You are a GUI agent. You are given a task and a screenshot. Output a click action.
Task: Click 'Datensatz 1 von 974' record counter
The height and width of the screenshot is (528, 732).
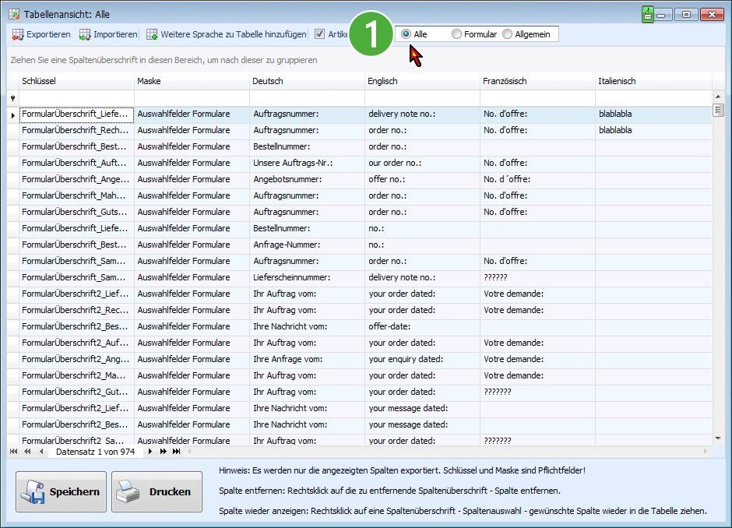pyautogui.click(x=95, y=452)
